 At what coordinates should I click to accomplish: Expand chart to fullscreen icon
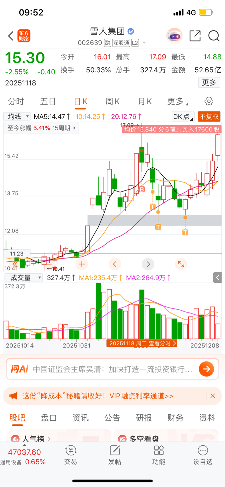[x=181, y=264]
